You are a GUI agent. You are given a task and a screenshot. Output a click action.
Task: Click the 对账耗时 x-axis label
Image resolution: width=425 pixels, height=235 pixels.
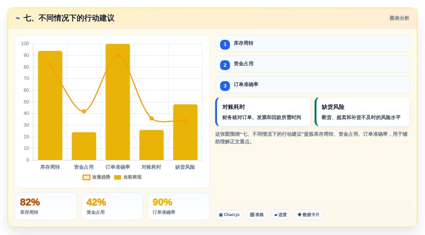pyautogui.click(x=151, y=167)
